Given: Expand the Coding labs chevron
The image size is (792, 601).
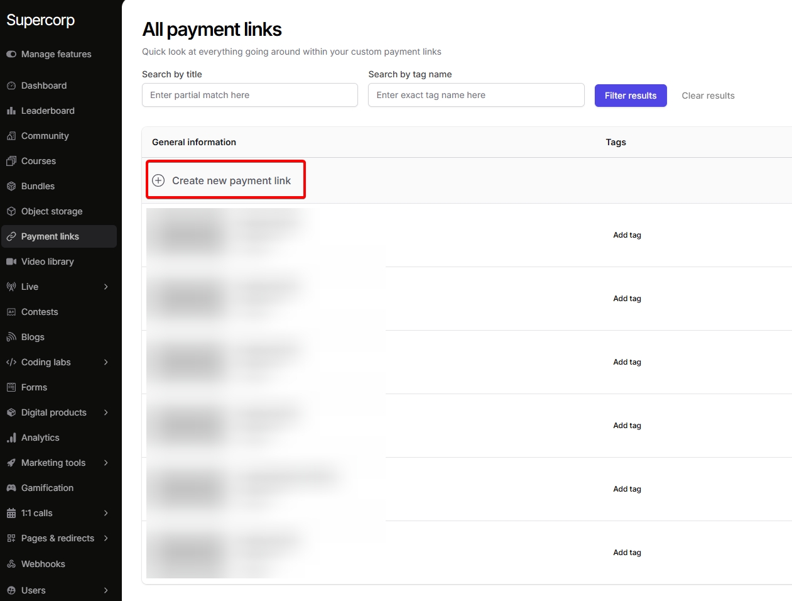Looking at the screenshot, I should tap(106, 362).
